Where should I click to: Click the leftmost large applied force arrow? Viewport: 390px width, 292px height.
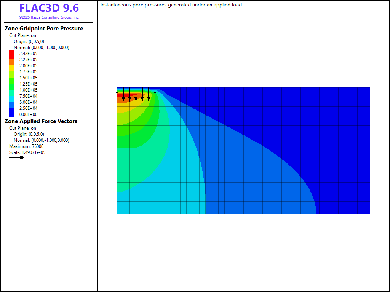123,95
